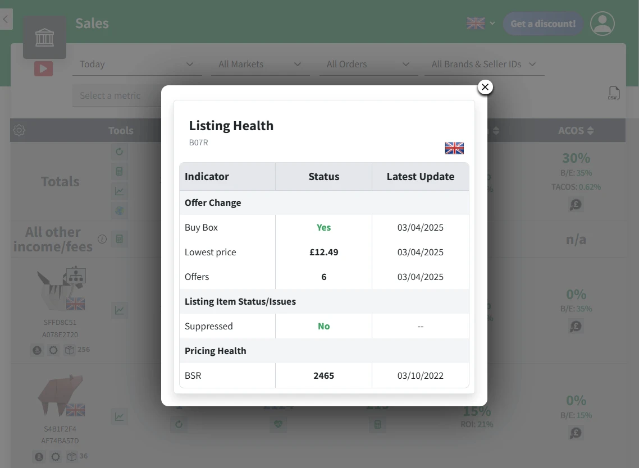The height and width of the screenshot is (468, 639).
Task: Select the pig product thumbnail
Action: coord(61,396)
